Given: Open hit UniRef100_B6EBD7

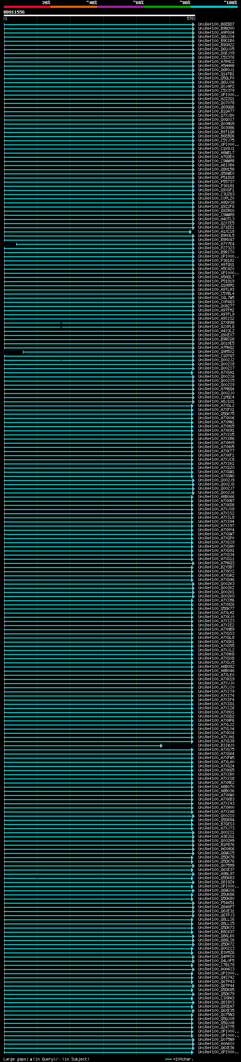Looking at the screenshot, I should 216,24.
